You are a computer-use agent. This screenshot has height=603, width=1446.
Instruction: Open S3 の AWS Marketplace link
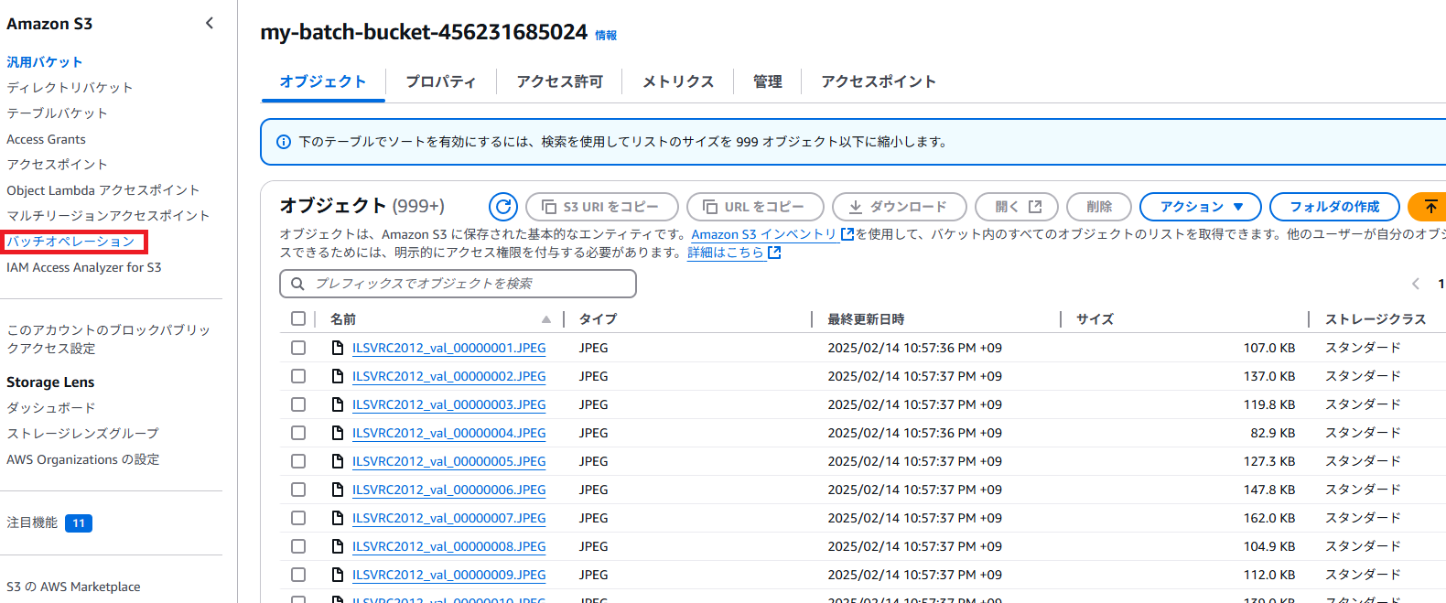coord(73,587)
